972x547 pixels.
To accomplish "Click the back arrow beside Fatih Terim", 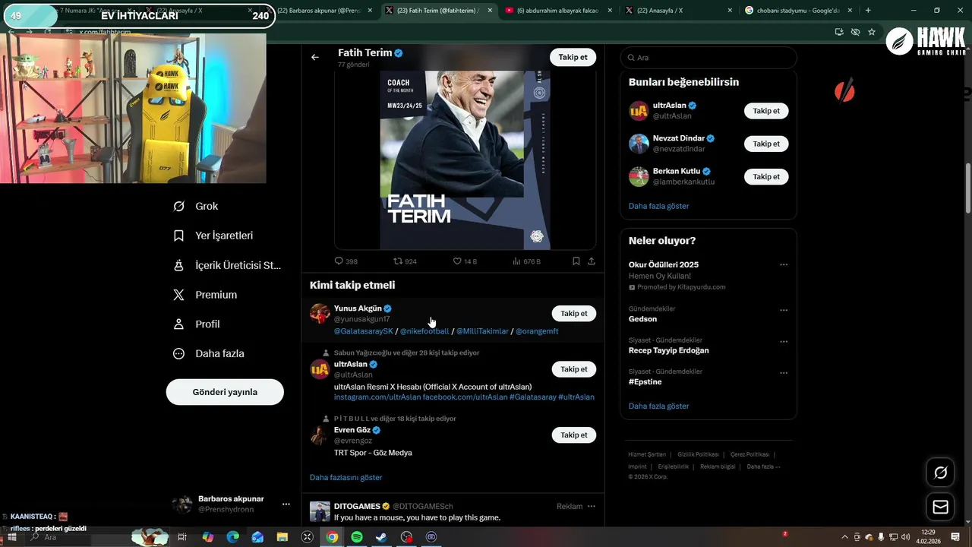I will click(315, 57).
